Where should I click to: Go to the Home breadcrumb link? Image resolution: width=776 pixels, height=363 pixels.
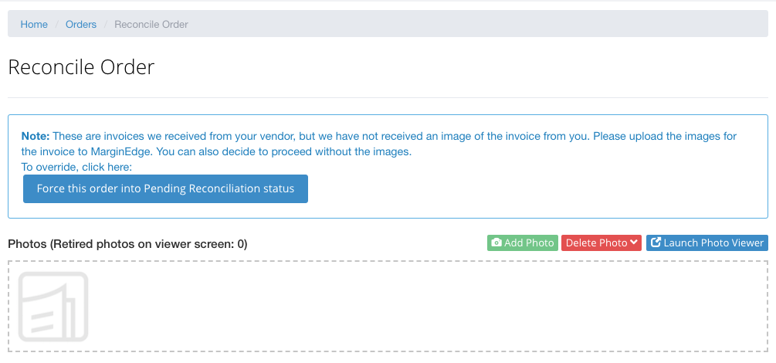click(34, 24)
